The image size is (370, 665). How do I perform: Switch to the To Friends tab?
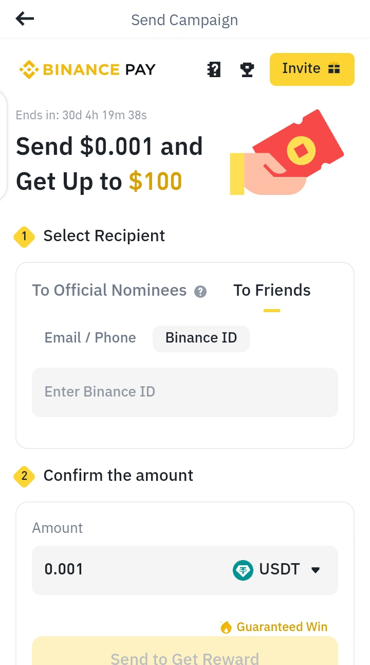[272, 291]
